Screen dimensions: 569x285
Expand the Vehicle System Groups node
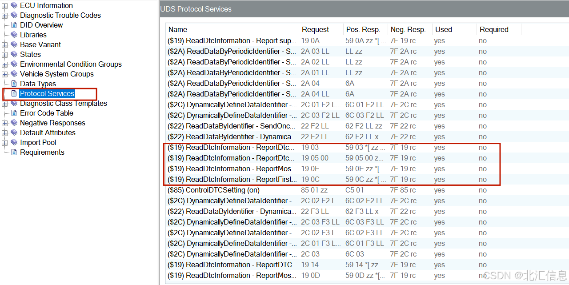click(x=5, y=74)
